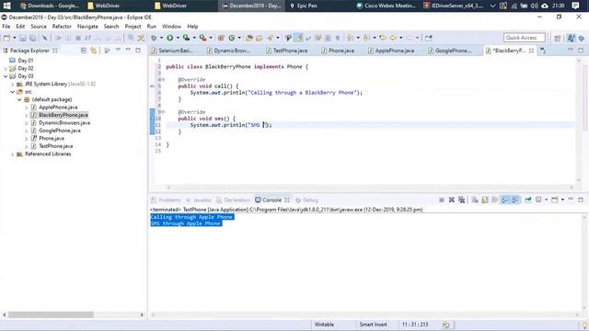This screenshot has height=331, width=589.
Task: Run the program with green Run icon
Action: click(169, 38)
